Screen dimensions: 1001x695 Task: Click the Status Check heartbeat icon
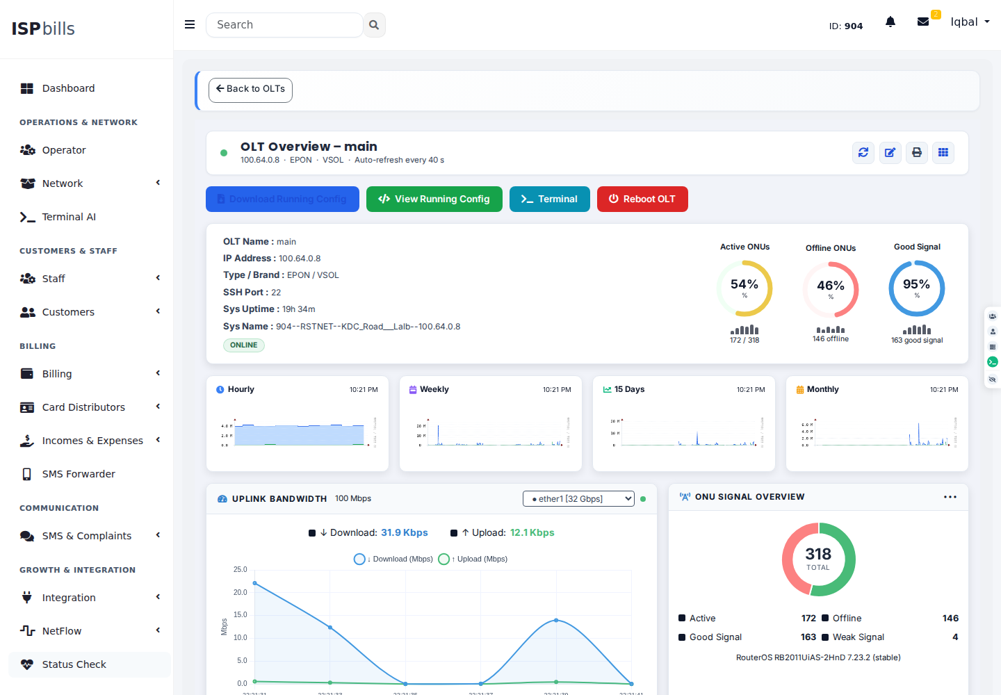pyautogui.click(x=27, y=664)
